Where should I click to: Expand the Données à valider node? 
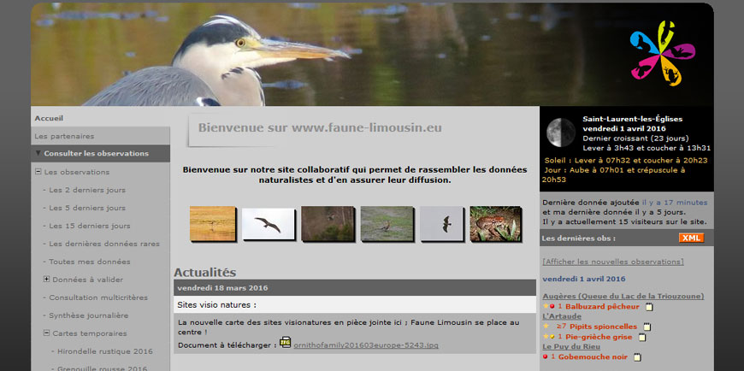tap(46, 279)
